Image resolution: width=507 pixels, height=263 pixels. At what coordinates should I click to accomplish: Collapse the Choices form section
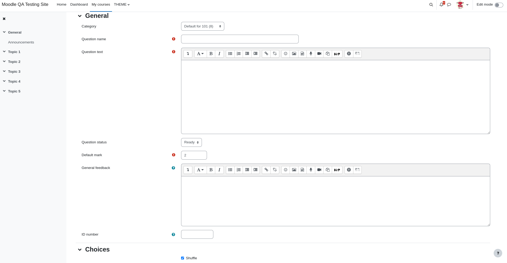80,250
